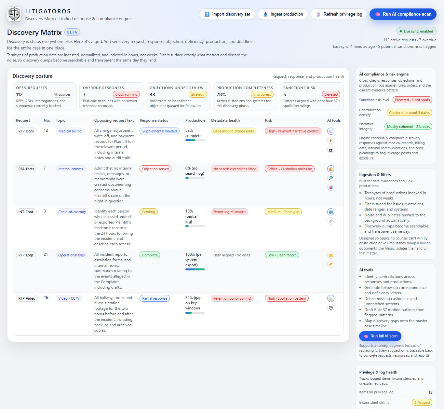Toggle Live sync enabled indicator

(416, 31)
